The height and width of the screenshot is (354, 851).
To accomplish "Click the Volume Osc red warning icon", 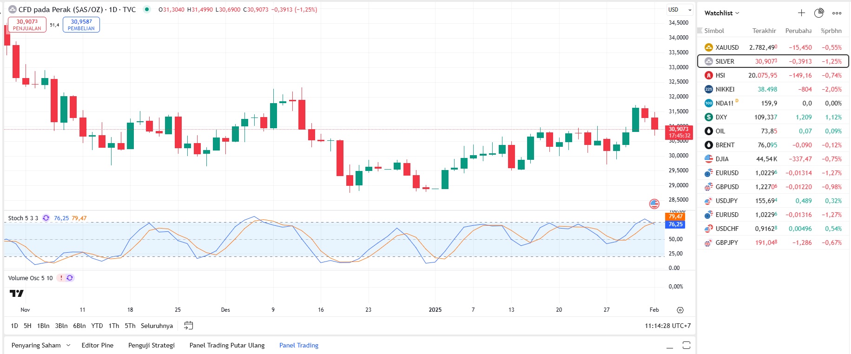I will click(61, 278).
